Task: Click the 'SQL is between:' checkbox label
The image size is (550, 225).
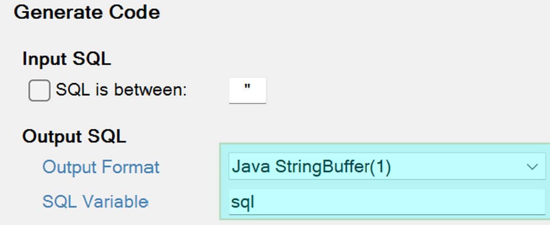Action: tap(121, 90)
